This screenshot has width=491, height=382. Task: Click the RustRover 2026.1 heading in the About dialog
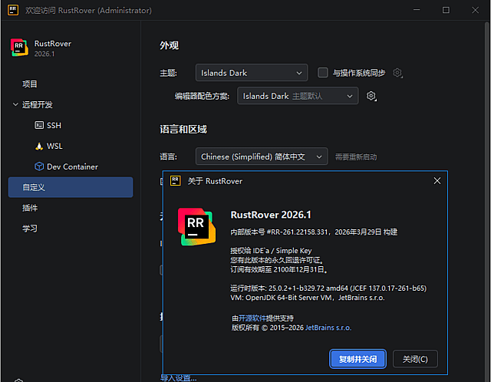(271, 215)
